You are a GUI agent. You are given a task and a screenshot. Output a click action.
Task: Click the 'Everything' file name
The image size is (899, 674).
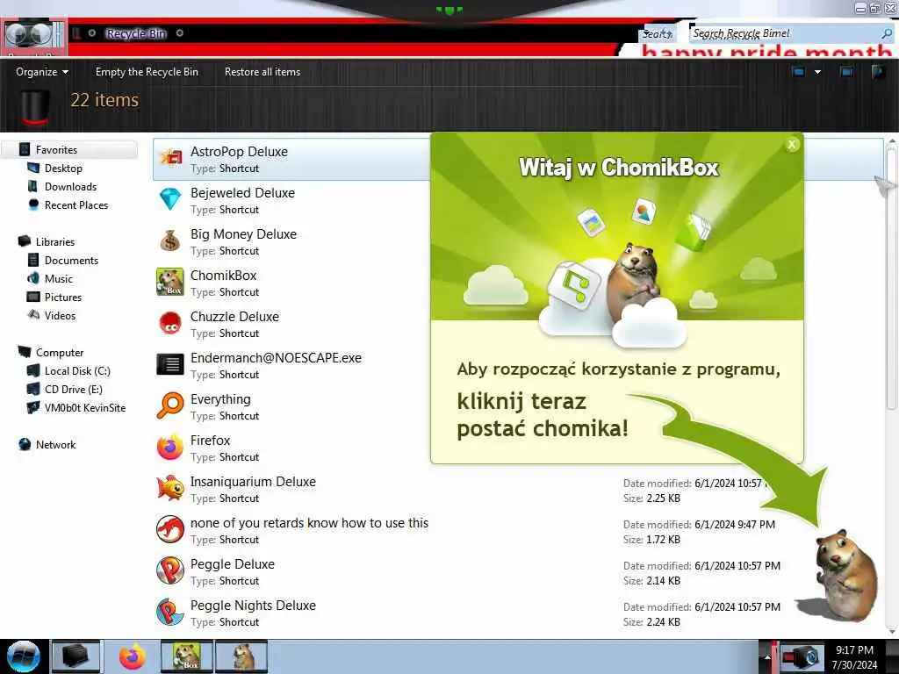coord(220,399)
